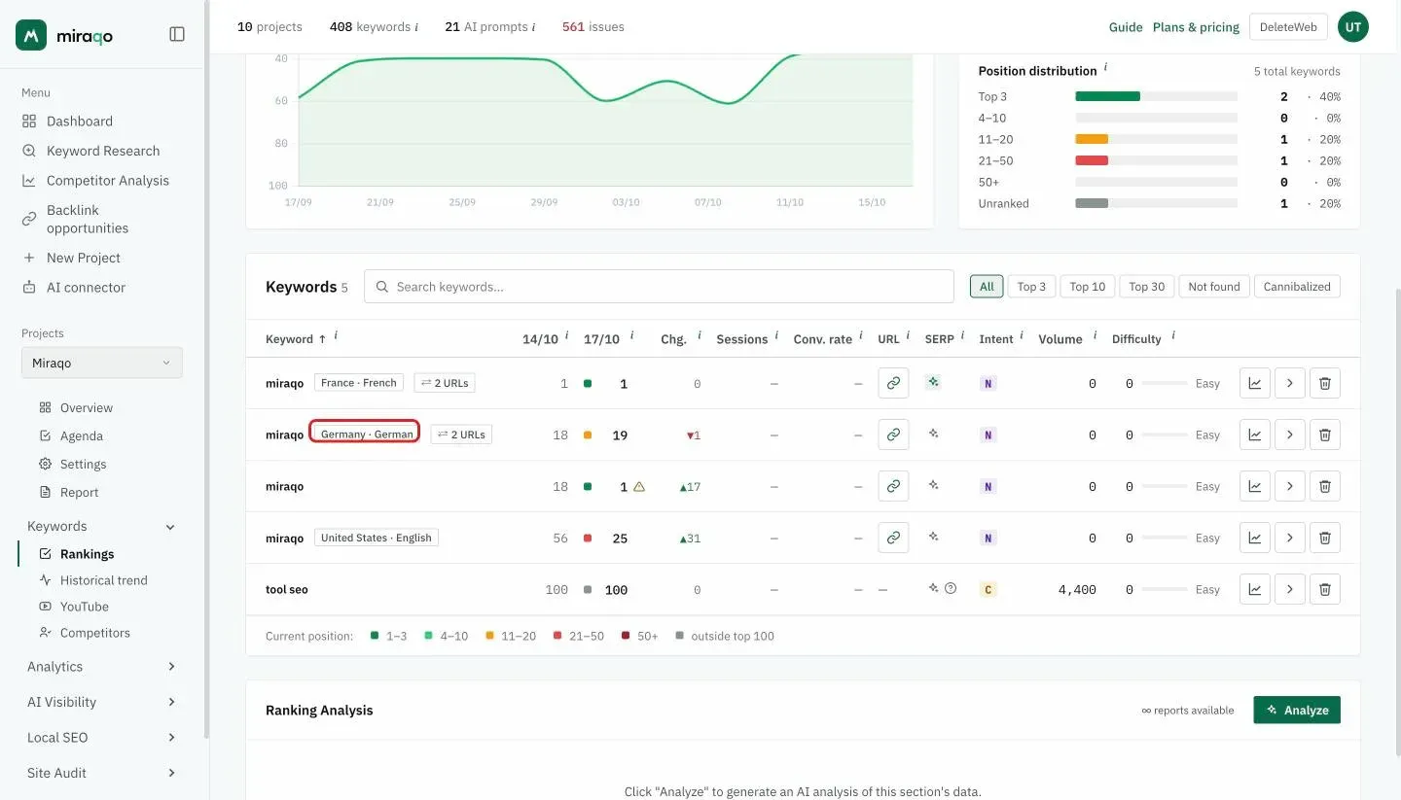The width and height of the screenshot is (1401, 800).
Task: Click the DeleteWeb button
Action: coord(1288,27)
